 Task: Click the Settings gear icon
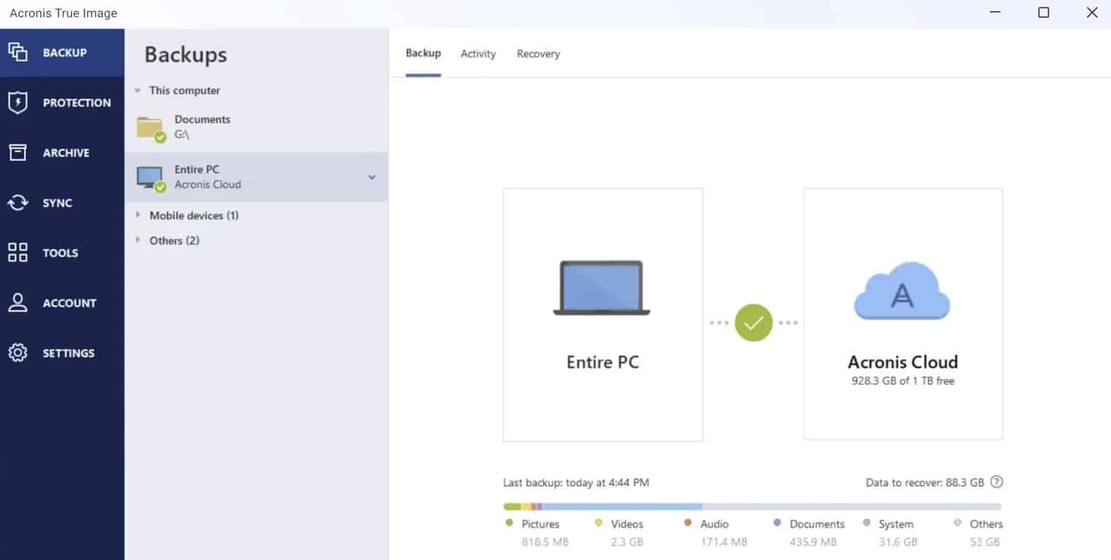[x=18, y=353]
